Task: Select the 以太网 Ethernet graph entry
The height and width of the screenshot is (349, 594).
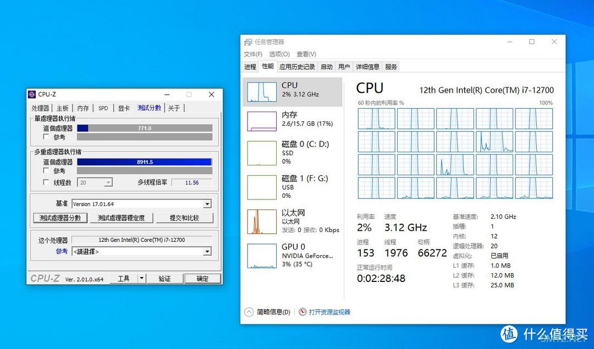Action: (x=292, y=221)
